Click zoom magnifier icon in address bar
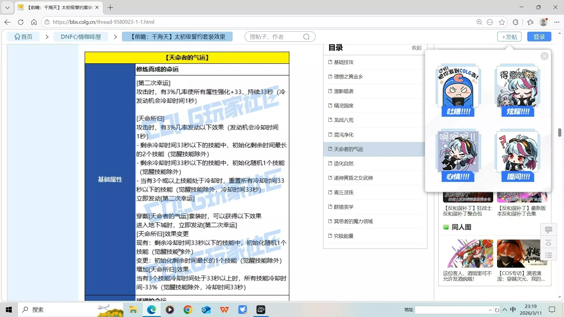The image size is (564, 317). click(479, 22)
